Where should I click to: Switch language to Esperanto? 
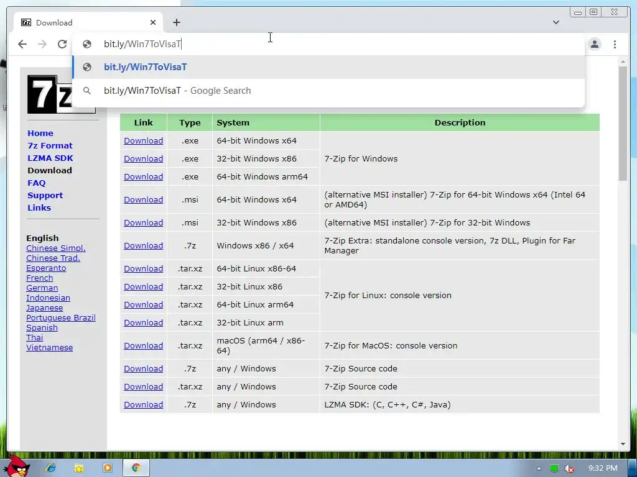point(46,268)
